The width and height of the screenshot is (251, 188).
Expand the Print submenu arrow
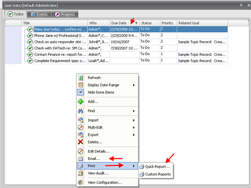pos(134,166)
